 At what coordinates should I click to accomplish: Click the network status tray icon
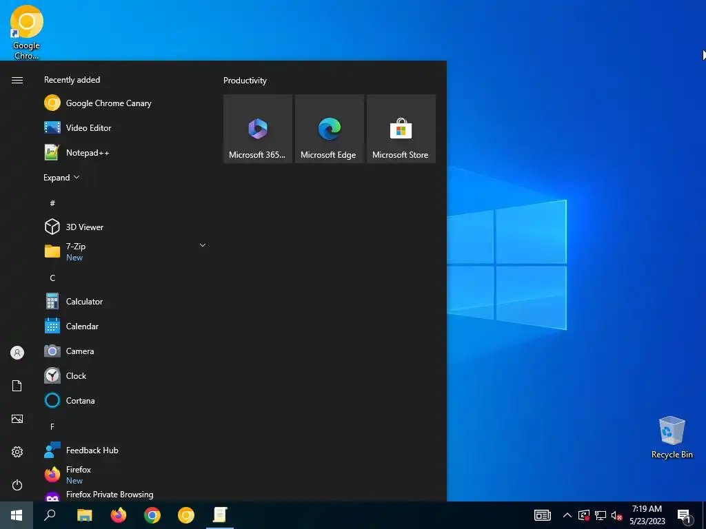click(601, 515)
